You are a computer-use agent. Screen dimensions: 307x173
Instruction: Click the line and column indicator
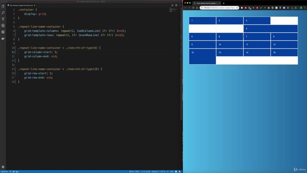pyautogui.click(x=146, y=172)
